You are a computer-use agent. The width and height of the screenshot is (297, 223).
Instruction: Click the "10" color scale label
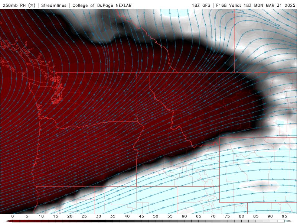41,216
